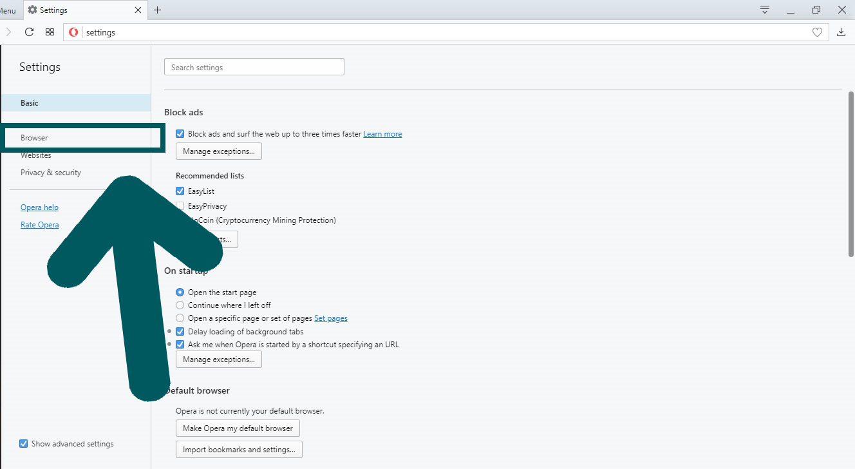Viewport: 855px width, 469px height.
Task: Reload the page with the refresh icon
Action: [29, 32]
